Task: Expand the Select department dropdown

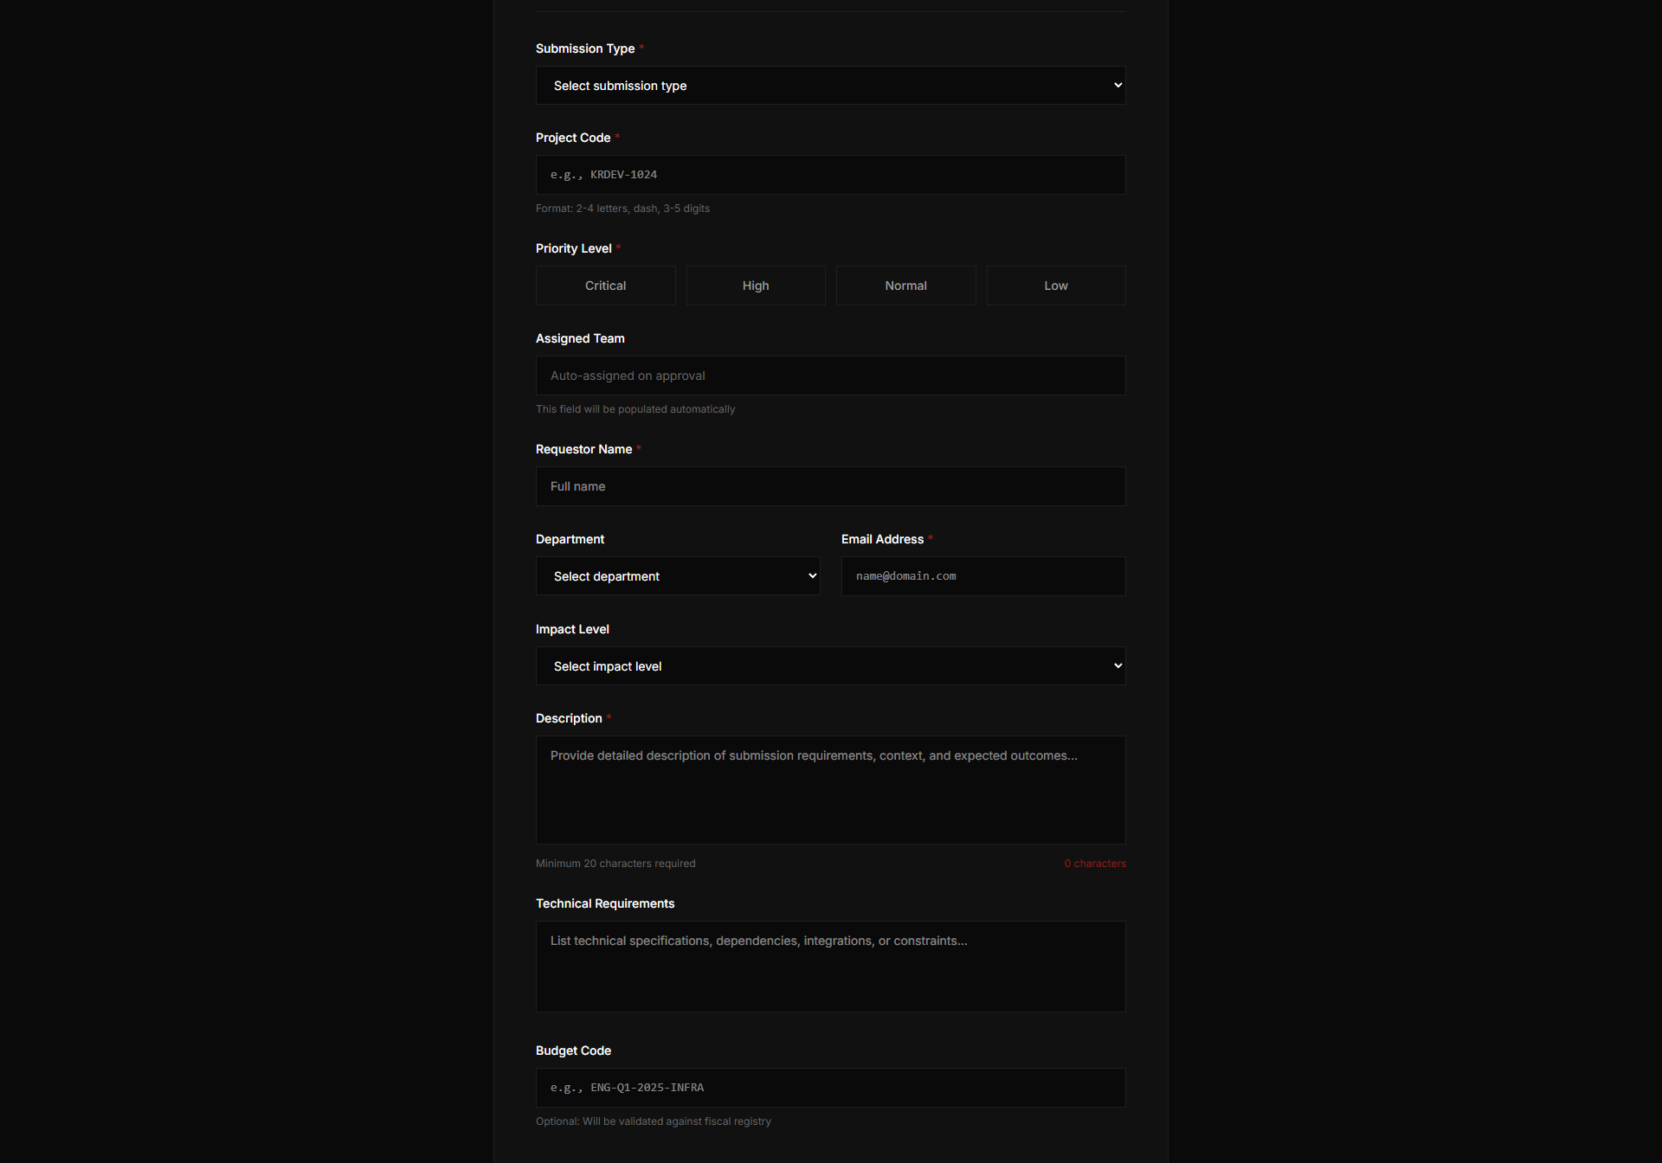Action: click(x=678, y=576)
